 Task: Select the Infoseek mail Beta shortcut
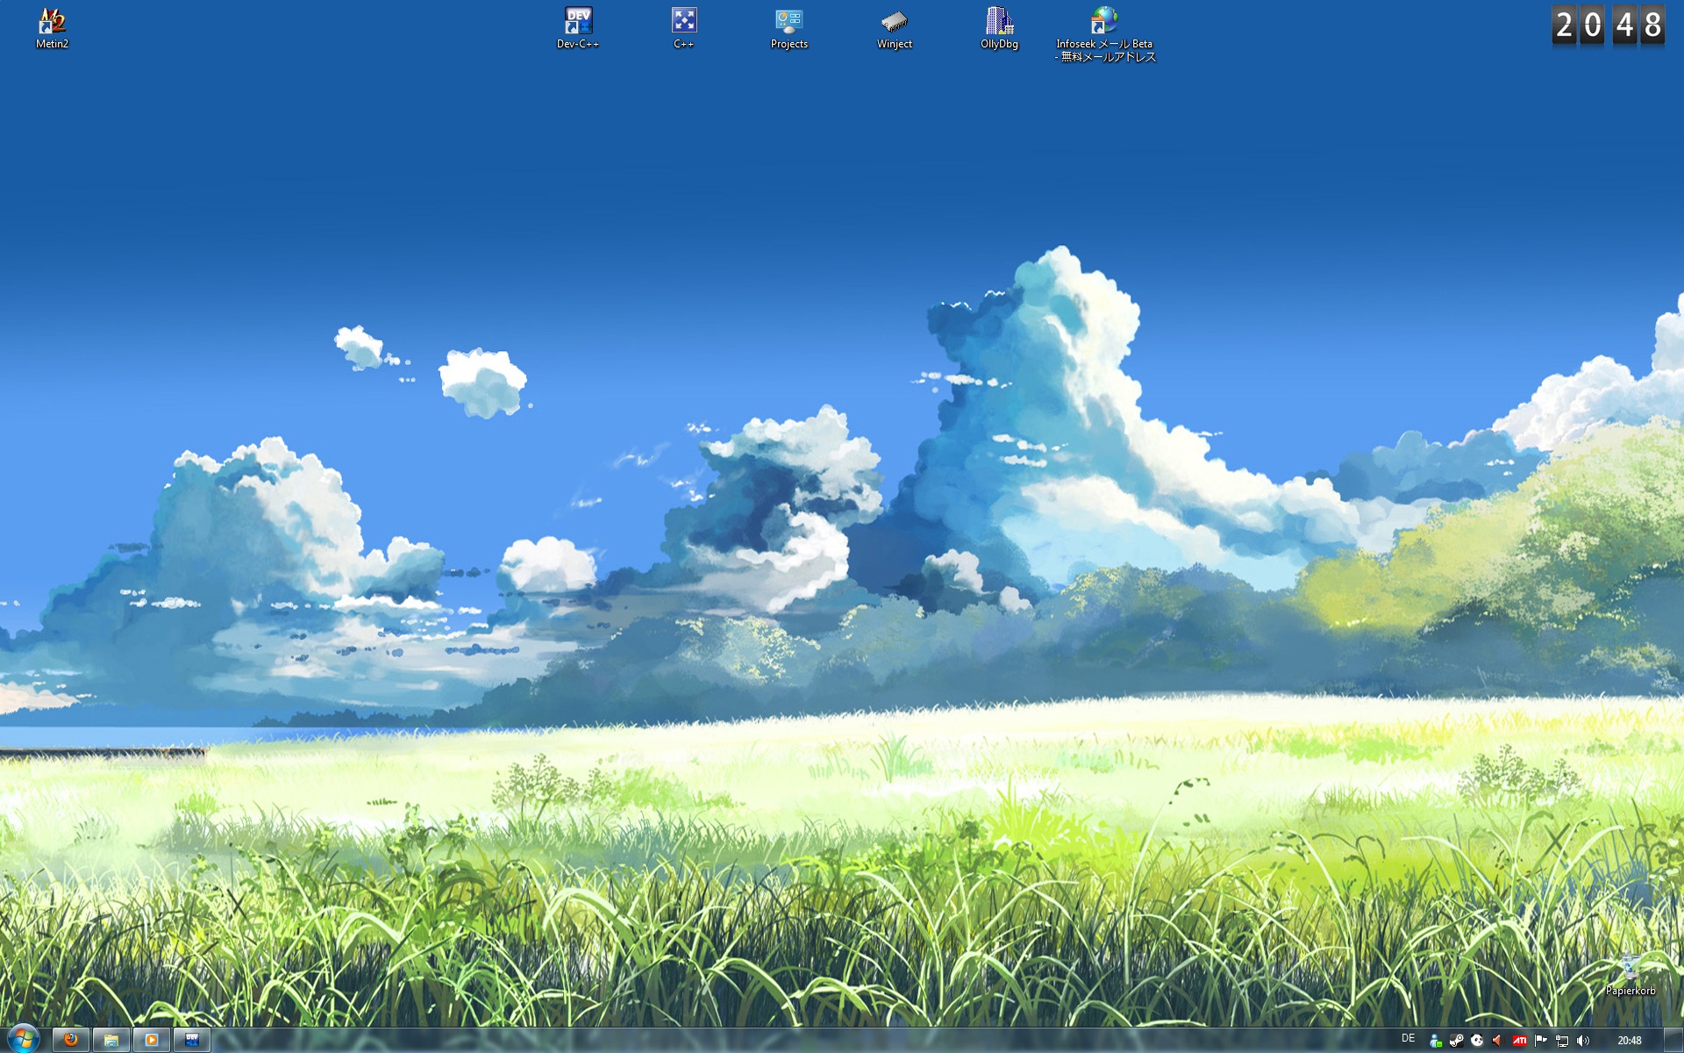tap(1105, 35)
